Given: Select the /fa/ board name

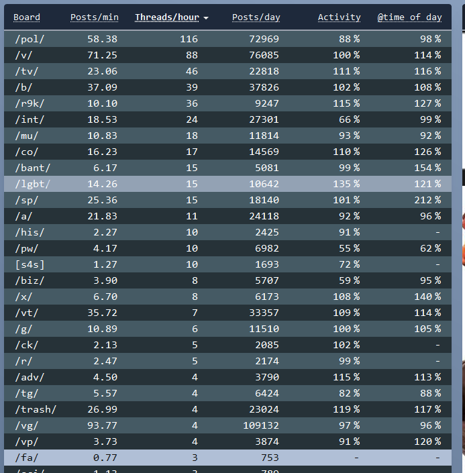Looking at the screenshot, I should pyautogui.click(x=27, y=458).
